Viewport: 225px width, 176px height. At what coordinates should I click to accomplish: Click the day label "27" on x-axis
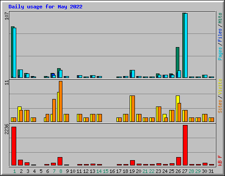185,171
